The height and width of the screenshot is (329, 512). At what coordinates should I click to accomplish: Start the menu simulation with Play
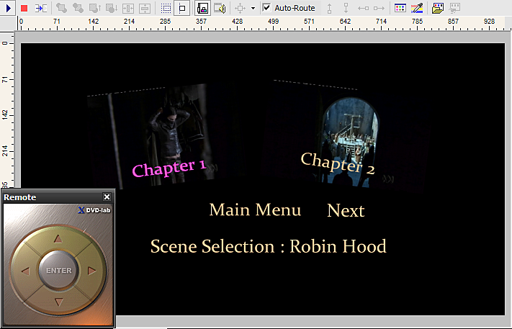click(9, 8)
